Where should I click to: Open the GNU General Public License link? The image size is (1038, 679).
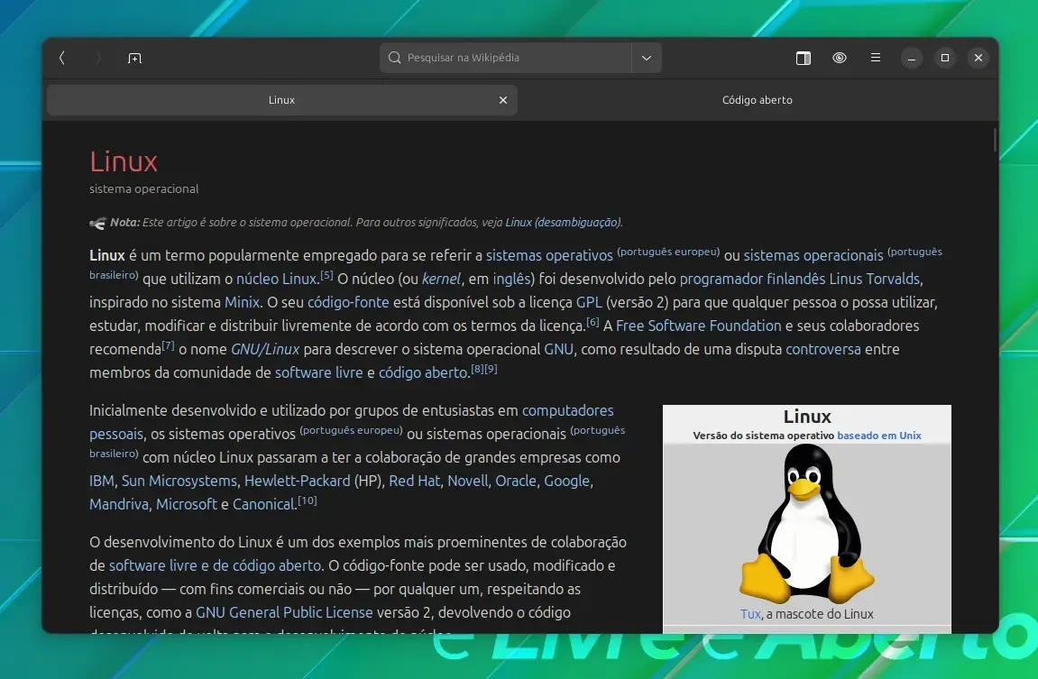[x=284, y=612]
